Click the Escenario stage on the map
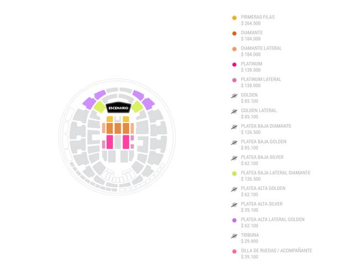Image resolution: width=359 pixels, height=269 pixels. coord(118,107)
